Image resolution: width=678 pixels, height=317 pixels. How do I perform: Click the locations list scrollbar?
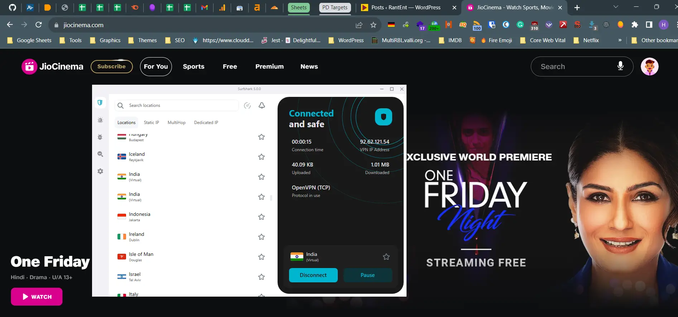pos(271,198)
